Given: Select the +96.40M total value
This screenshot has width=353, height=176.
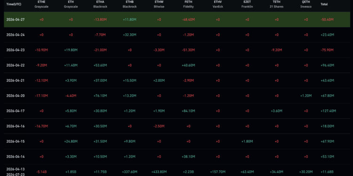Looking at the screenshot, I should point(327,65).
